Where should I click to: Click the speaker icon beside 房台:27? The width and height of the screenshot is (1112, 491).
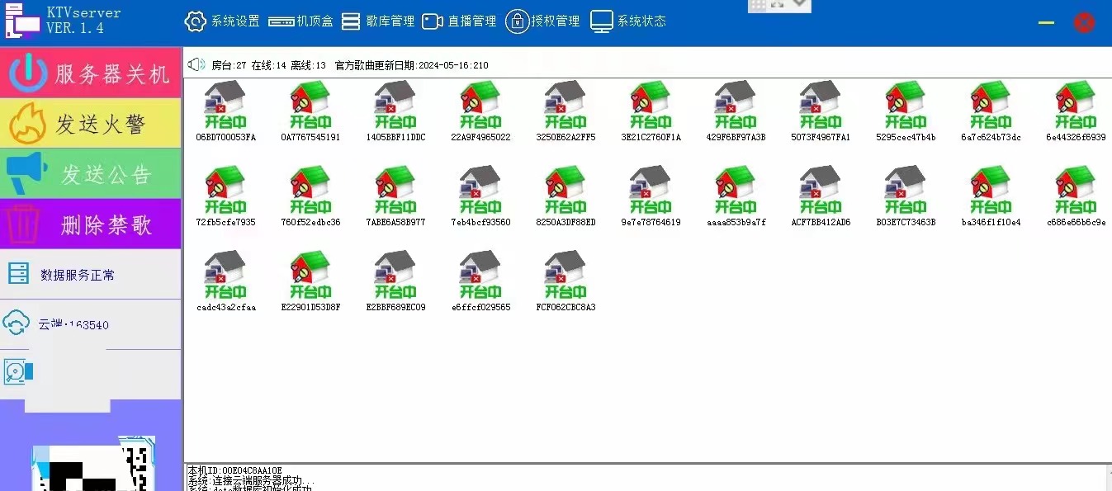point(196,65)
